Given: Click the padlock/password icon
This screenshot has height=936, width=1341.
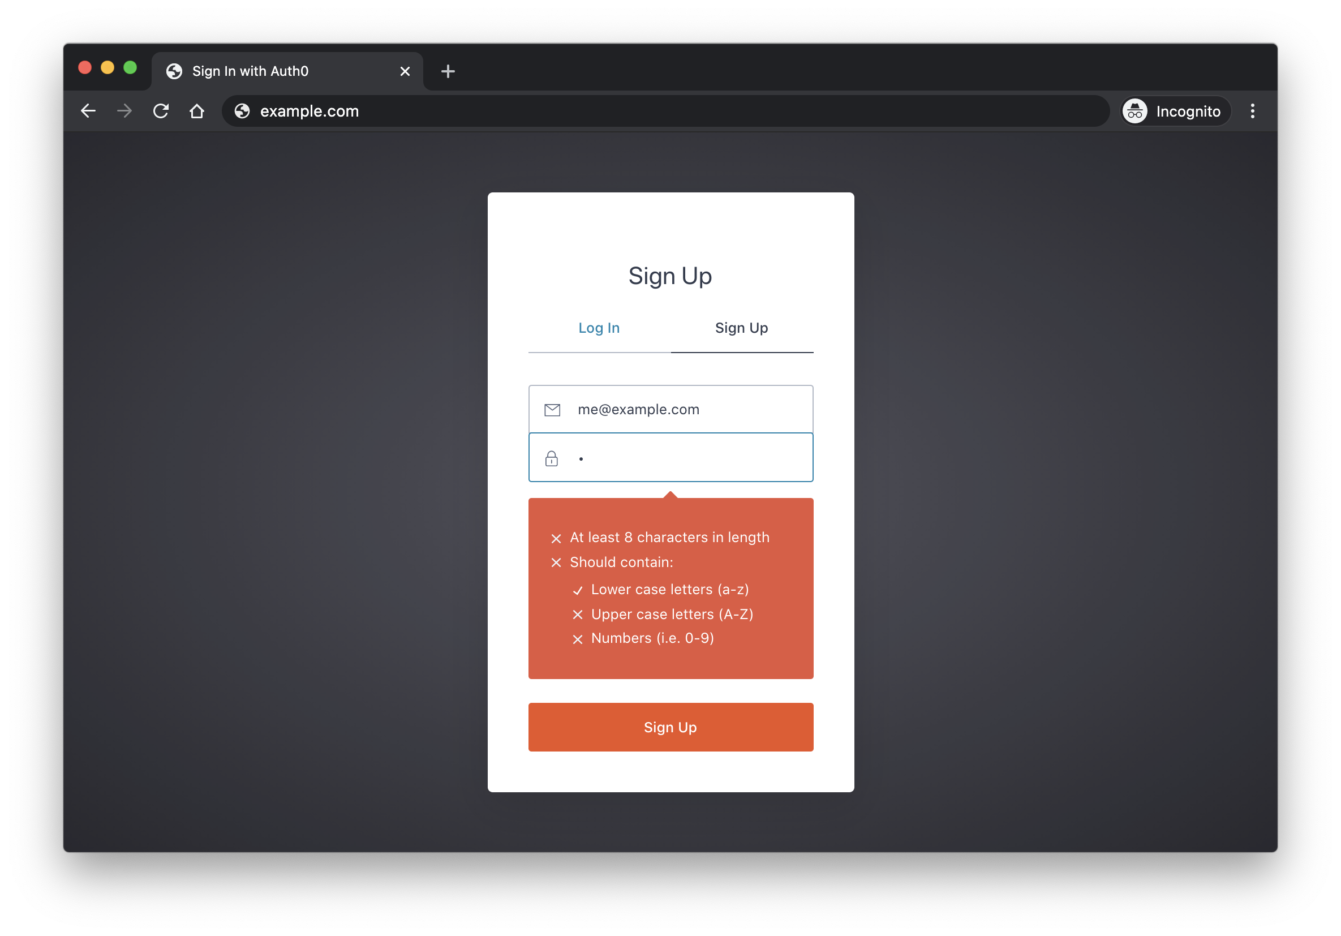Looking at the screenshot, I should [551, 458].
